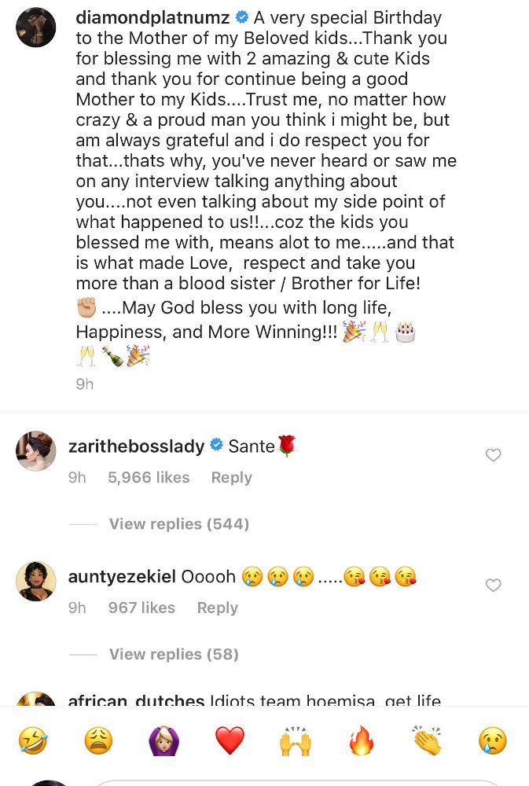Image resolution: width=529 pixels, height=786 pixels.
Task: Select the fire emoji
Action: click(x=361, y=741)
